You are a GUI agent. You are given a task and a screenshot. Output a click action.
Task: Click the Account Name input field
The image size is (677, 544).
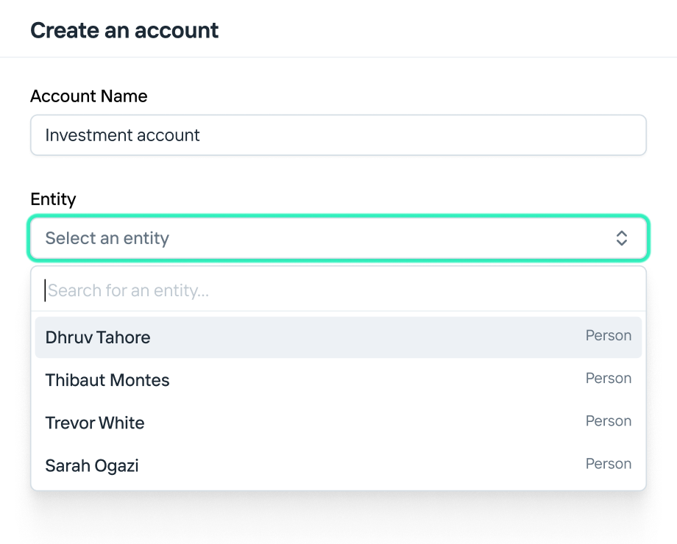(x=338, y=135)
